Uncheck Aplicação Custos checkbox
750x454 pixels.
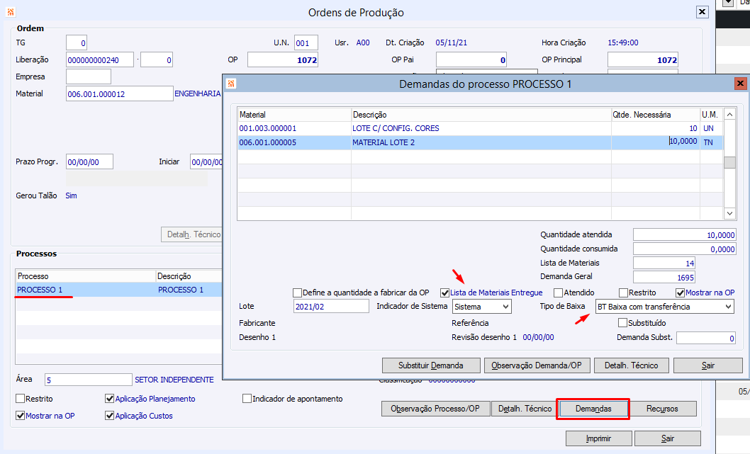[x=109, y=415]
